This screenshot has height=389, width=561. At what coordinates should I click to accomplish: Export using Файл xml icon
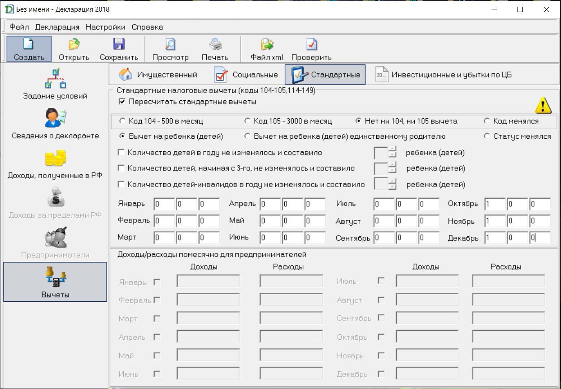coord(267,49)
